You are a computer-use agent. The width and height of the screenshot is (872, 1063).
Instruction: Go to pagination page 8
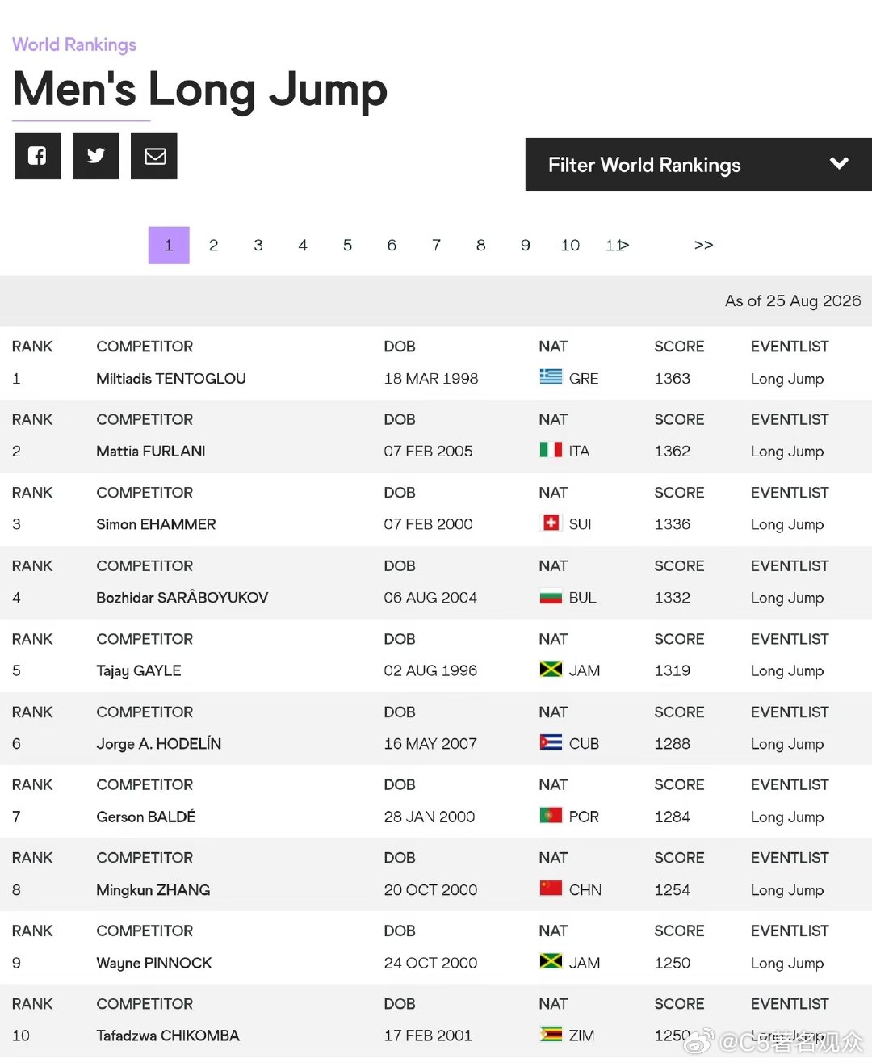[480, 245]
